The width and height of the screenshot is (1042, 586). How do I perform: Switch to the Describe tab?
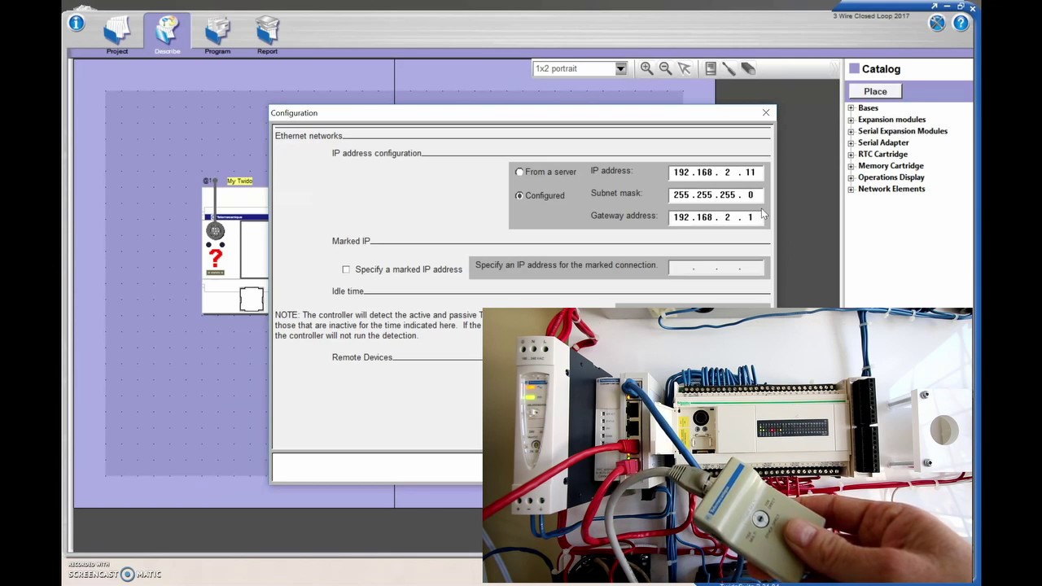pyautogui.click(x=167, y=35)
